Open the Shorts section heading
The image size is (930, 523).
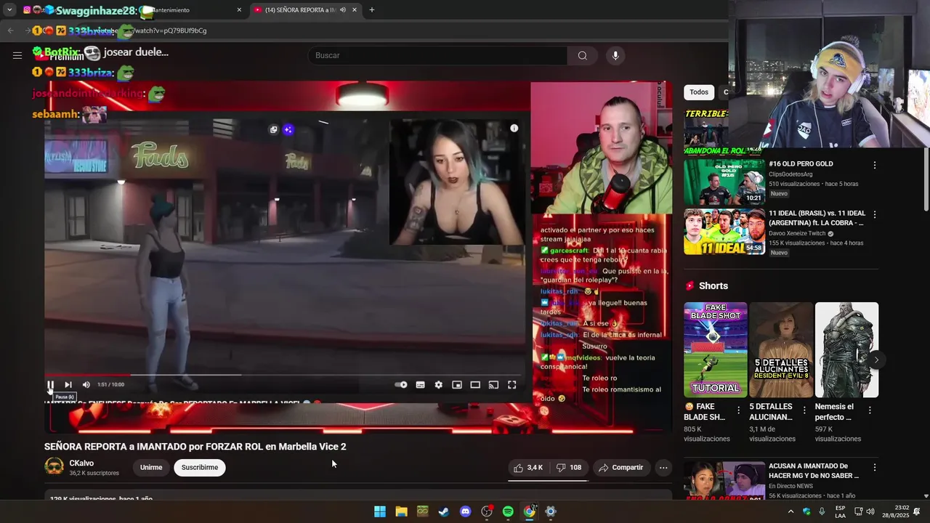pyautogui.click(x=713, y=286)
